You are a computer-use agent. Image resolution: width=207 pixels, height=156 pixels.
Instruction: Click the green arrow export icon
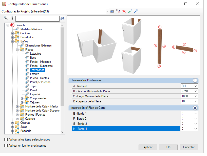(x=130, y=11)
